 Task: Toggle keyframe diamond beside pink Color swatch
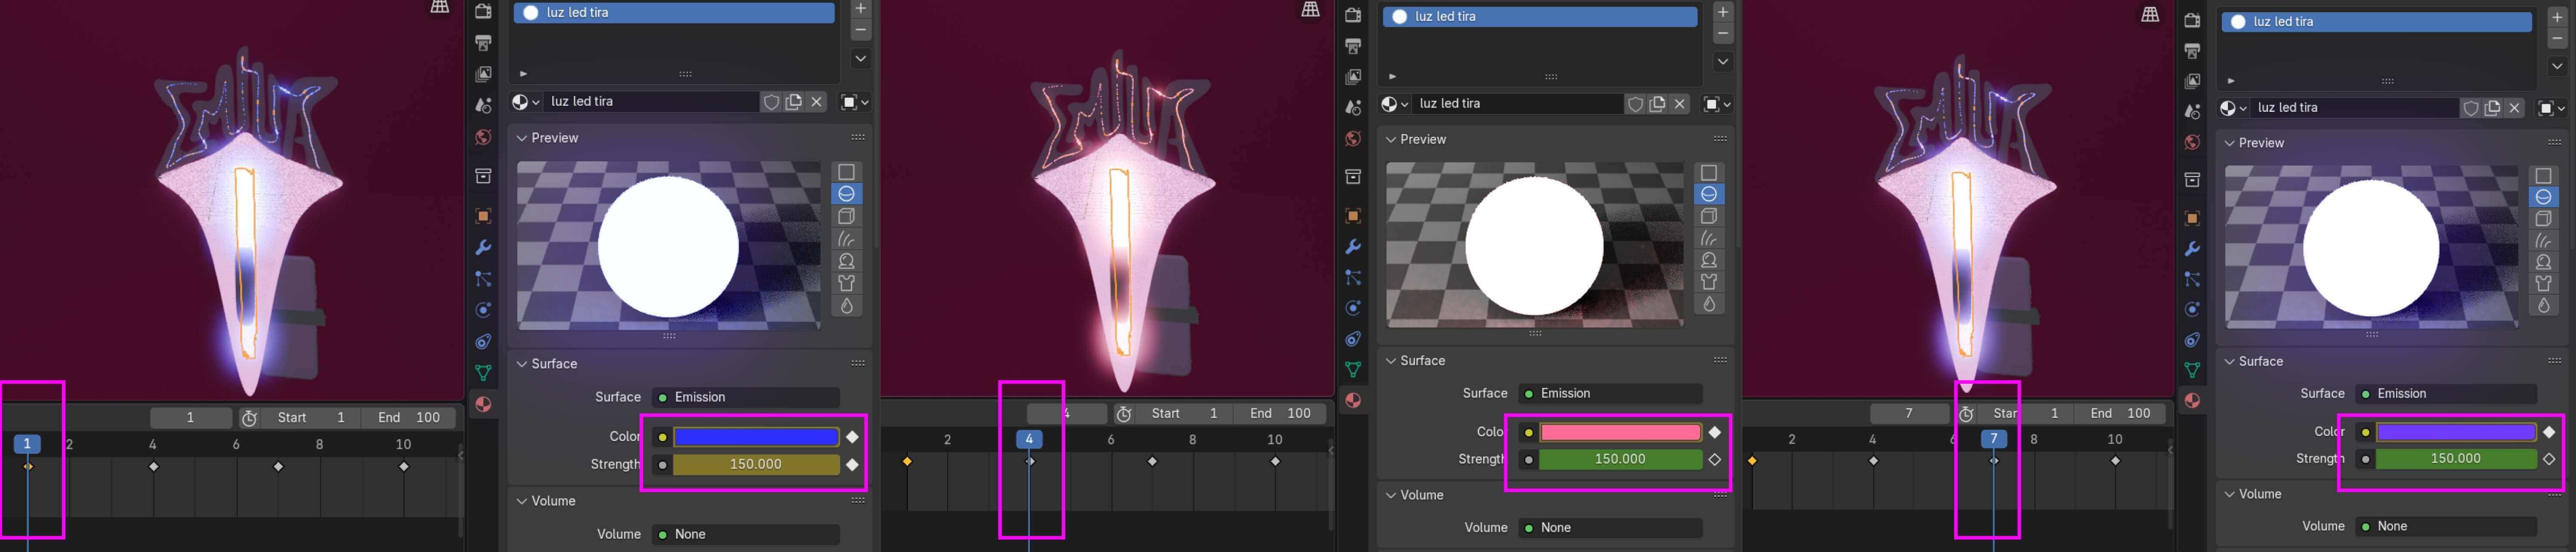pos(1715,432)
